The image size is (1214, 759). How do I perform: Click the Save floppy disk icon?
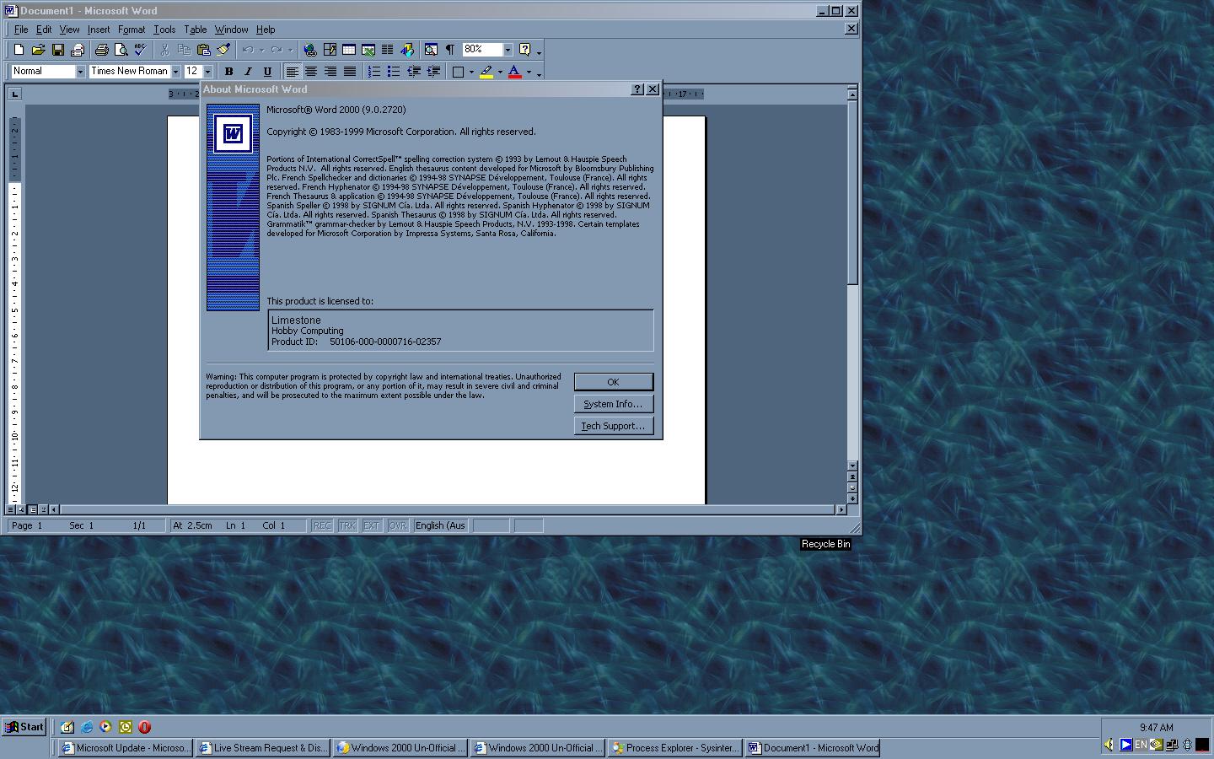click(x=58, y=50)
